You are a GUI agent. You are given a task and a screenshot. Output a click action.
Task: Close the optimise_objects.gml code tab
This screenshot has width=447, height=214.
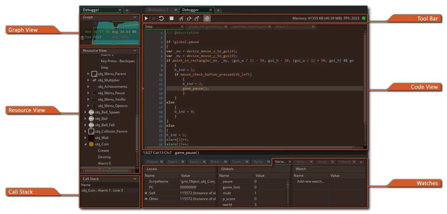point(270,26)
